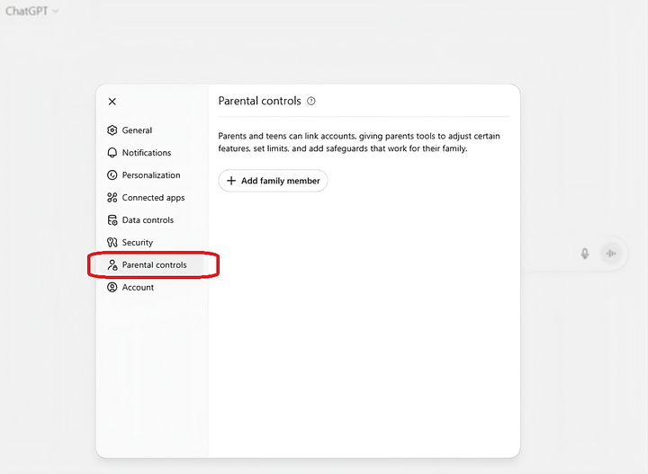Select the Connected apps tab
This screenshot has width=648, height=474.
point(153,198)
